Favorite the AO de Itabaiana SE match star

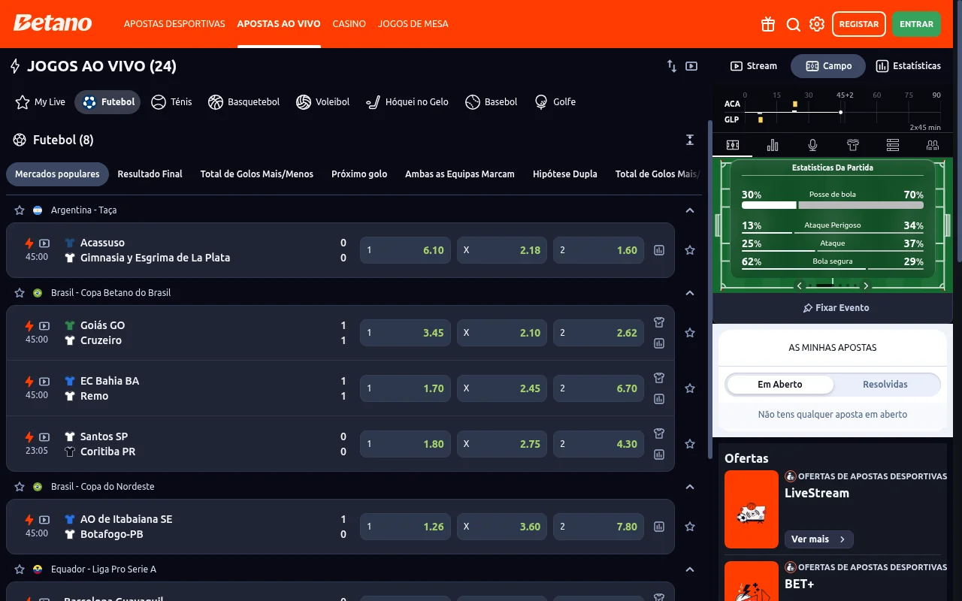[690, 527]
